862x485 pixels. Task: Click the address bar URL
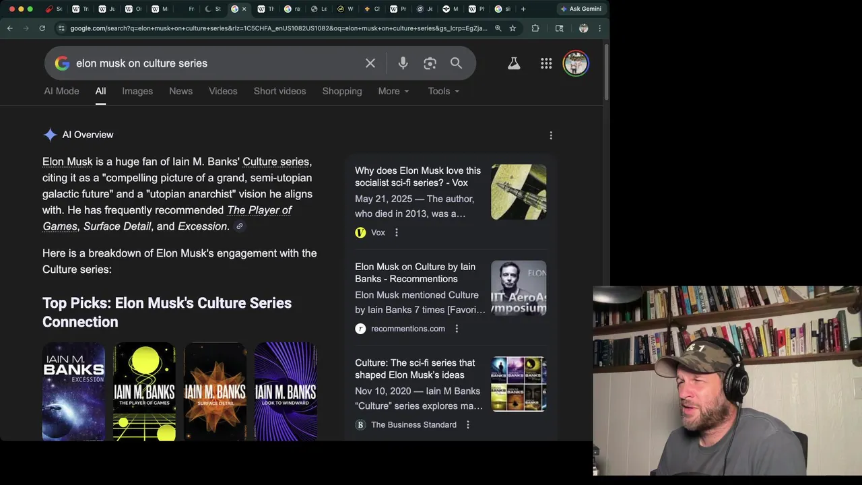pyautogui.click(x=278, y=28)
